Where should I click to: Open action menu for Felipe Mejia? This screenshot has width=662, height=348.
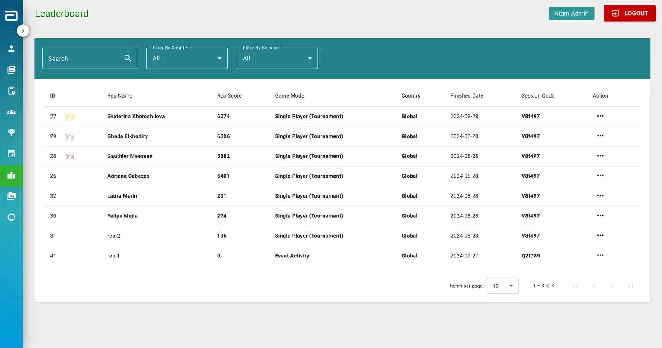[600, 215]
